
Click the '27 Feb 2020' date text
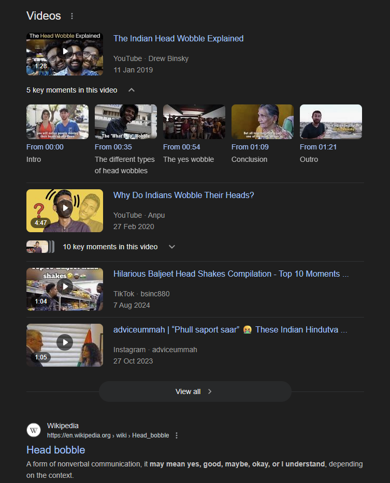pos(134,227)
